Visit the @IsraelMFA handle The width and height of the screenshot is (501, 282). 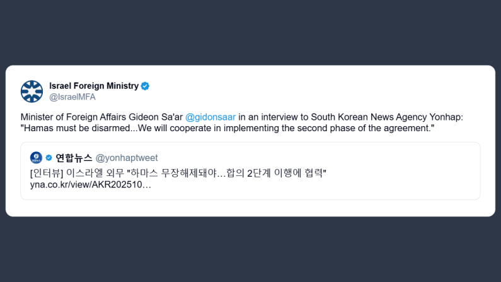72,97
